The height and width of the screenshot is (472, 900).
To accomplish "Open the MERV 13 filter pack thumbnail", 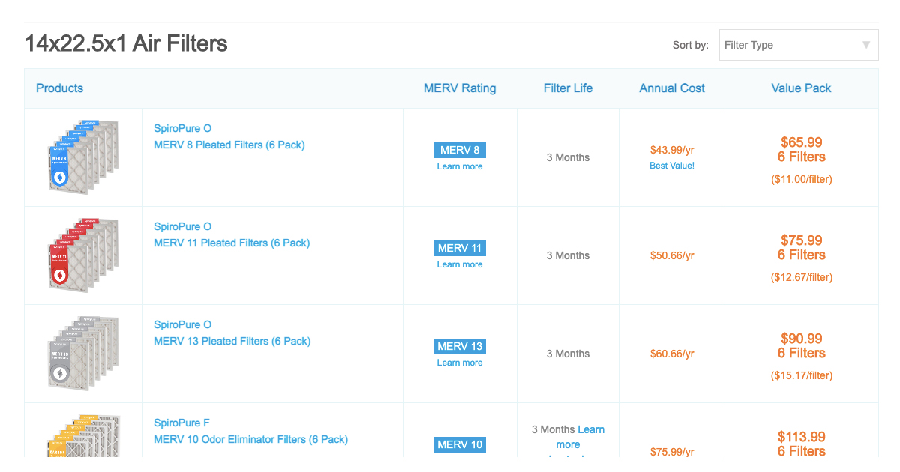I will (x=83, y=354).
